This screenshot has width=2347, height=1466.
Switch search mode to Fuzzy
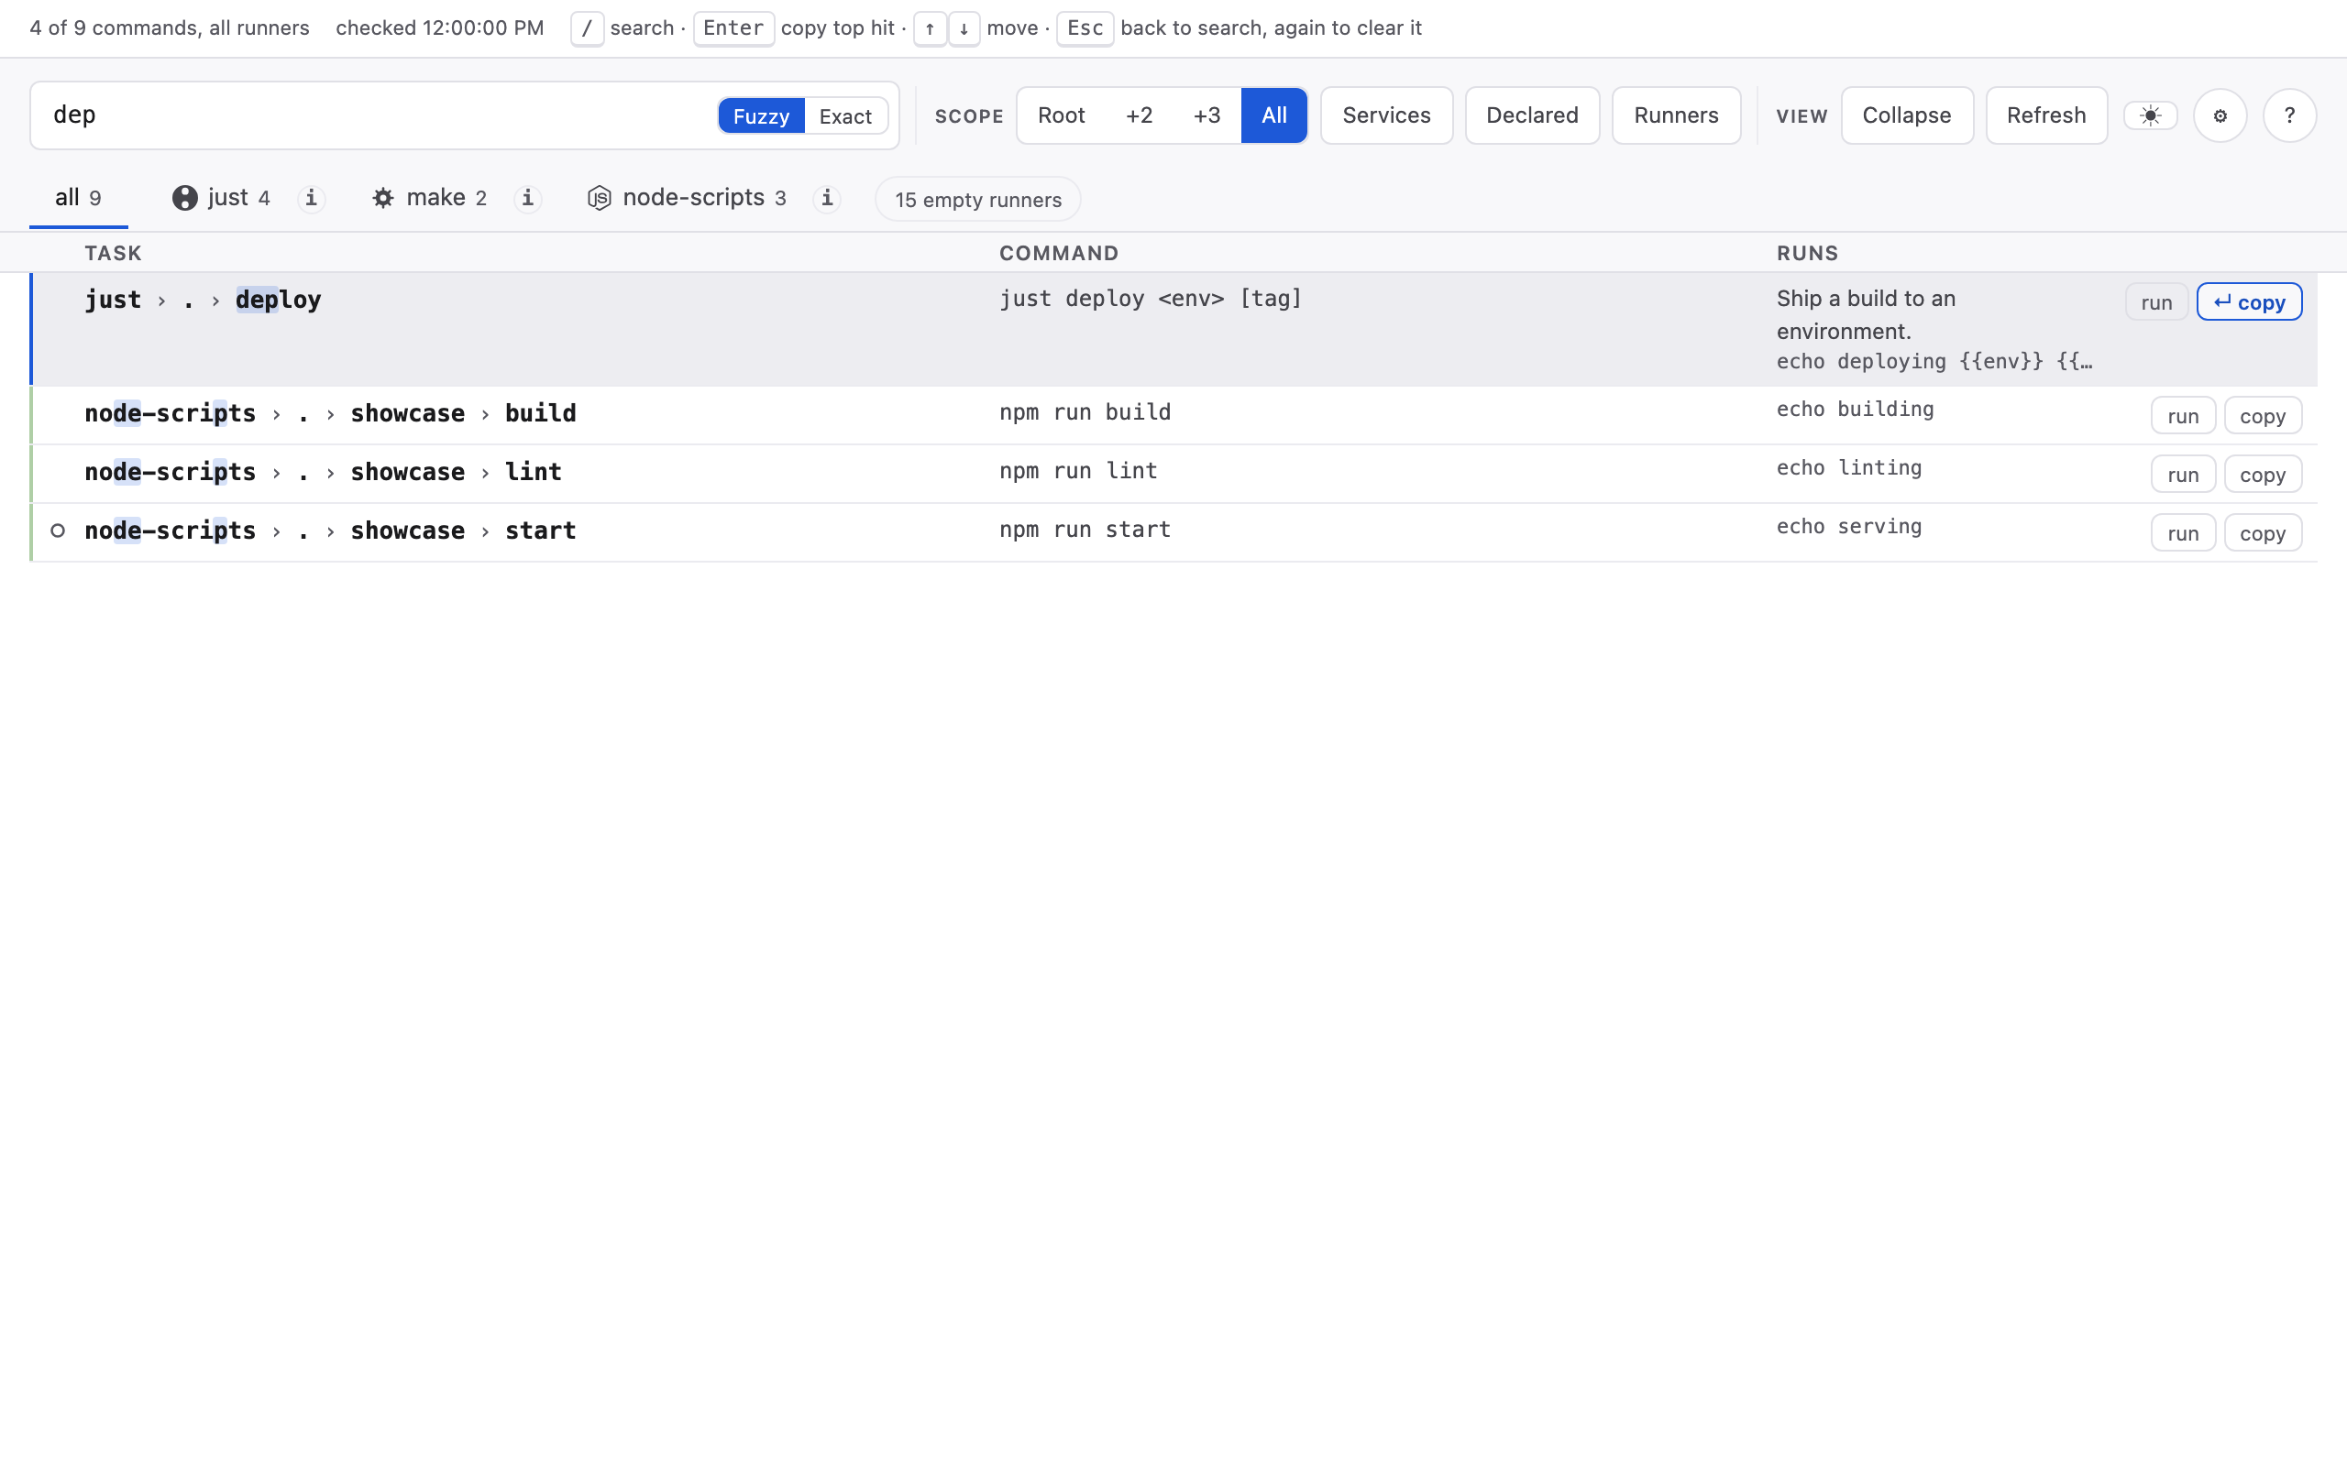point(761,115)
